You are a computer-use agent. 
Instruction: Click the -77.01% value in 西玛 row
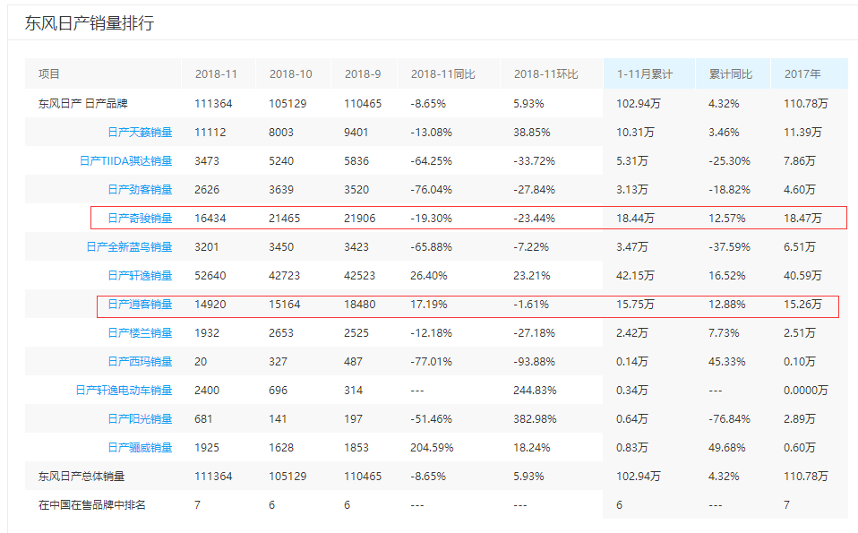click(x=431, y=362)
